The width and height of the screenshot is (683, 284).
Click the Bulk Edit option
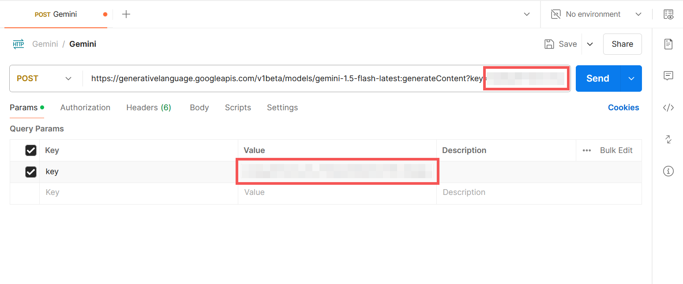tap(616, 150)
